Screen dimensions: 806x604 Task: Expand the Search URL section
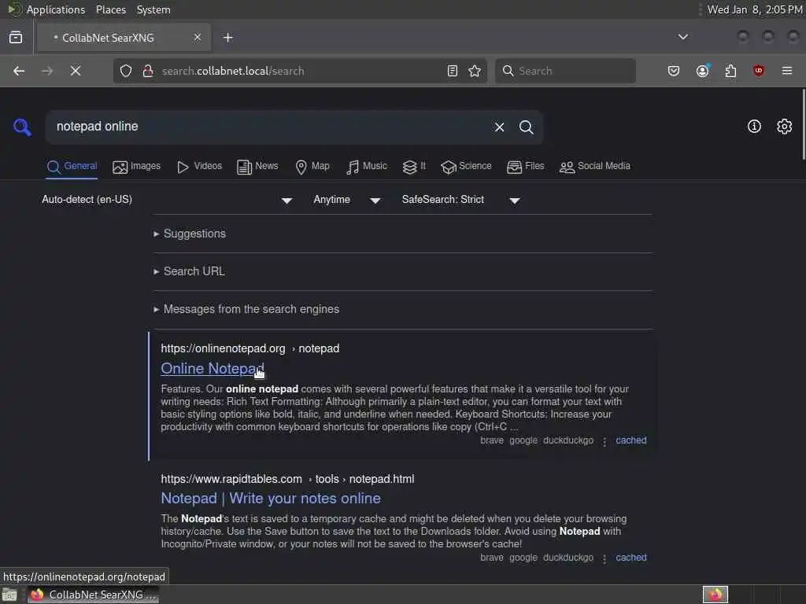[x=189, y=271]
